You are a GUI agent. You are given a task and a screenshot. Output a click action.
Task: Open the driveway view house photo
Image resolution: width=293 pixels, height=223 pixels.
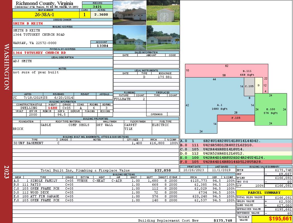pos(129,38)
